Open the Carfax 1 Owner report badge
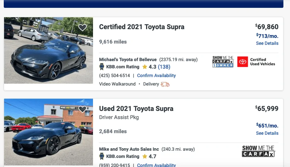Image resolution: width=290 pixels, height=167 pixels. 223,62
